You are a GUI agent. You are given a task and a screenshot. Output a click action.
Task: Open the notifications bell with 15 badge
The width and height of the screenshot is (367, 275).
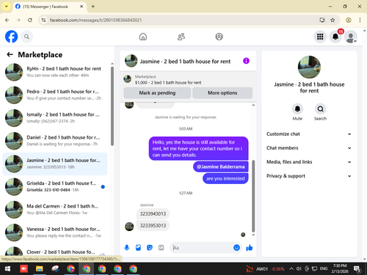tap(335, 37)
